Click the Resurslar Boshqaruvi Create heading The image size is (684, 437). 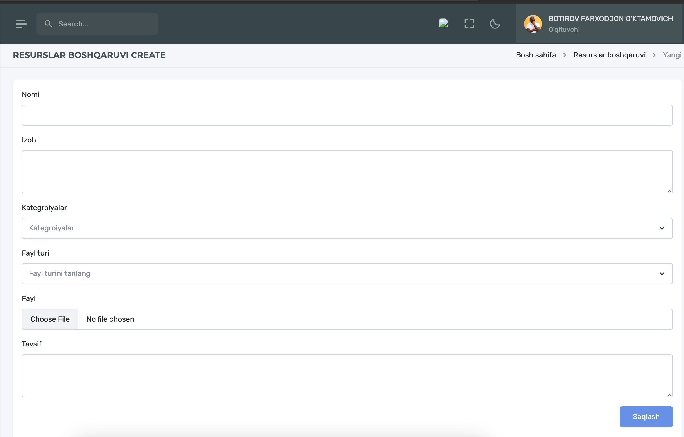point(89,55)
